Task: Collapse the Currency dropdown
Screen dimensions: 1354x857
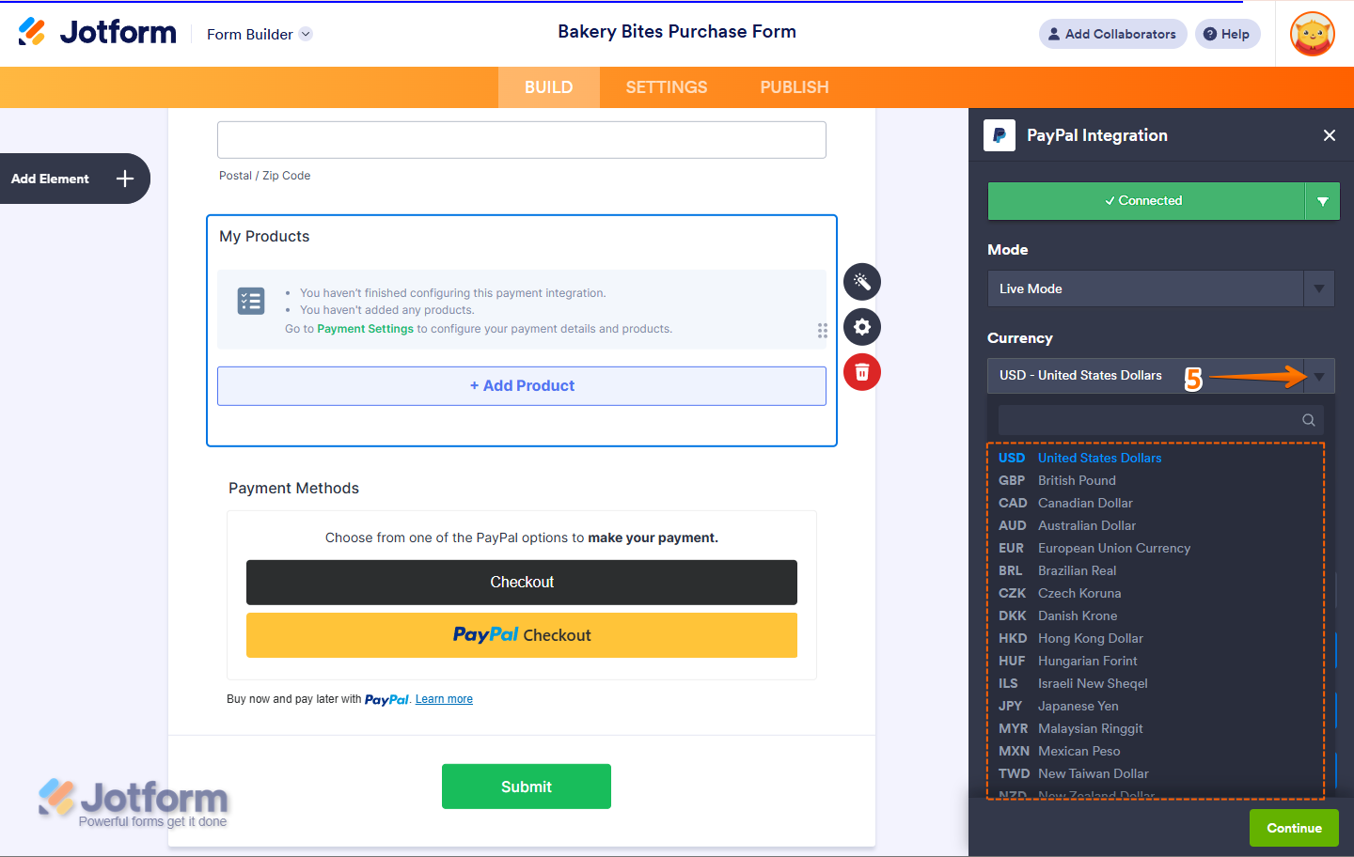Action: (1319, 376)
